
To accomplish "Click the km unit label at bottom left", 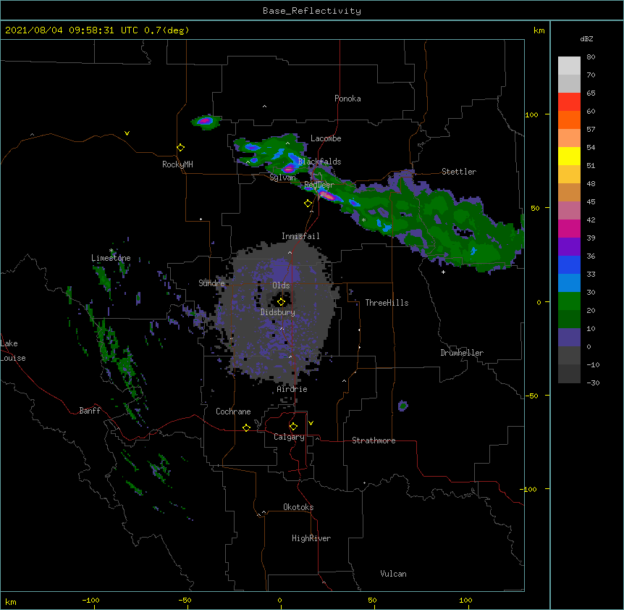I will (11, 601).
